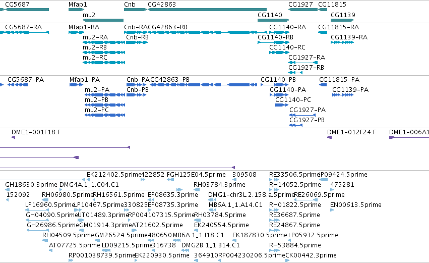Click the CK00442.3prime EST label

[311, 256]
